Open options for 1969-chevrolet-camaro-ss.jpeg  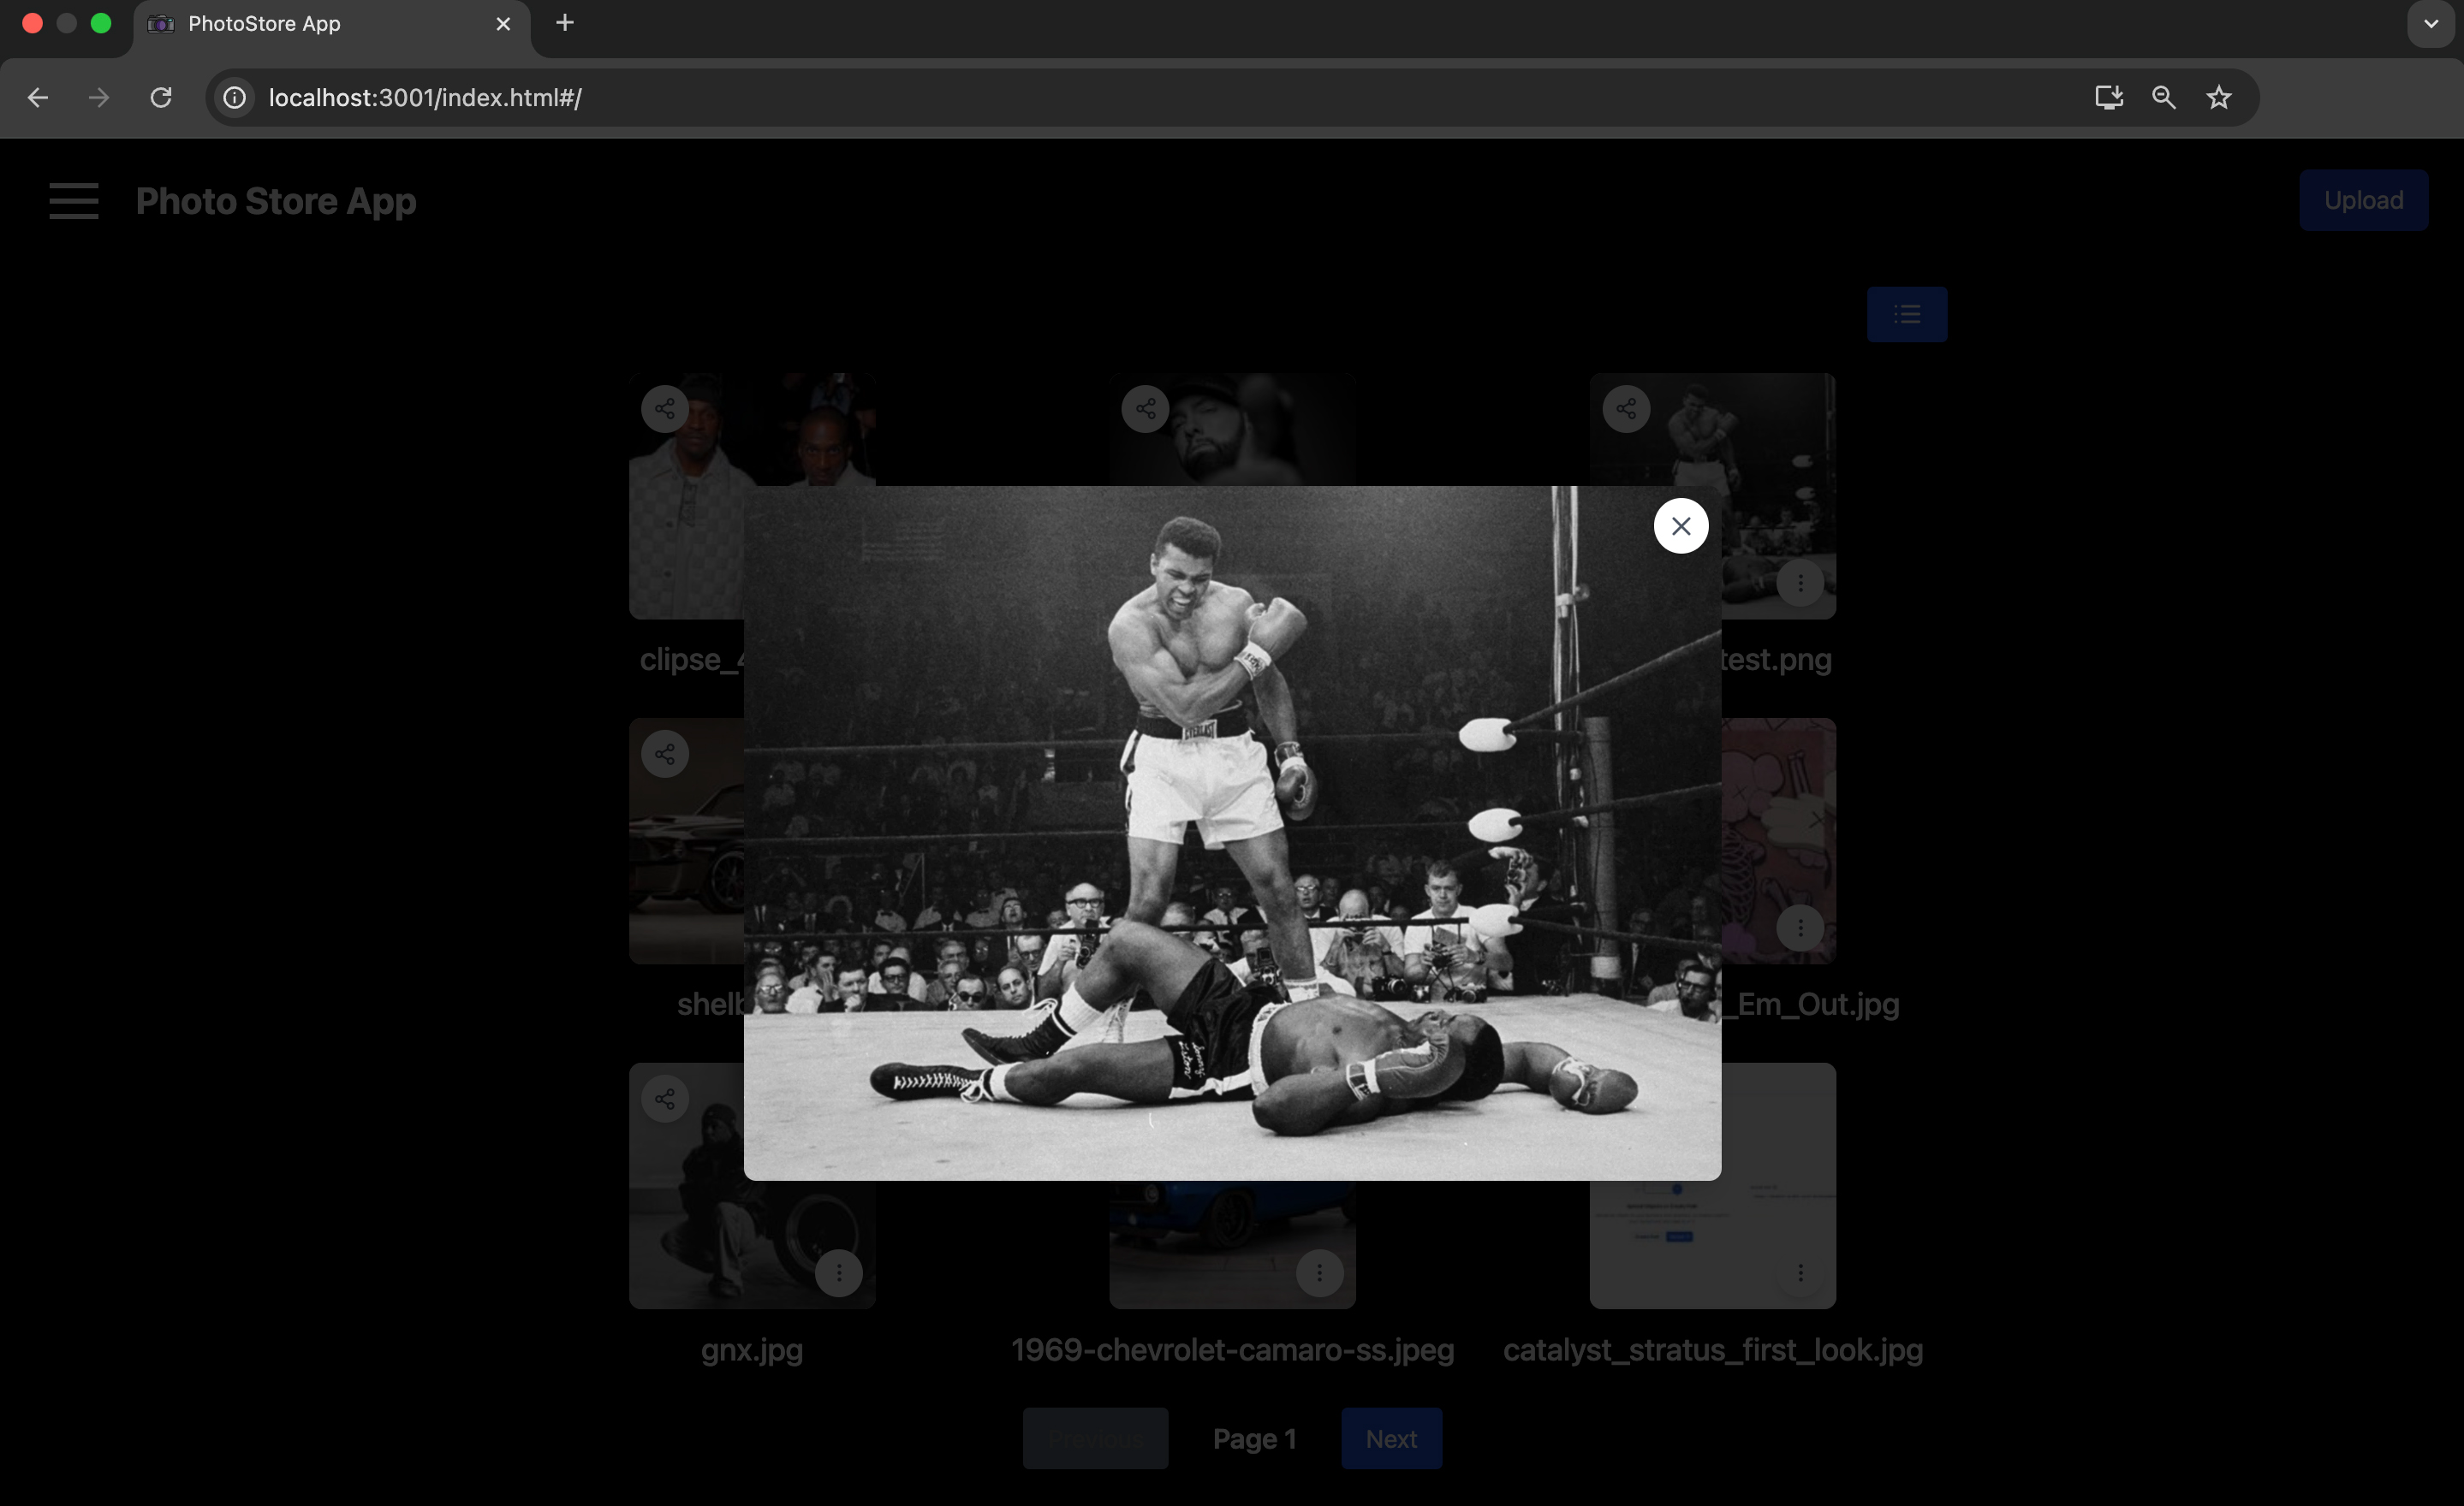pos(1319,1272)
